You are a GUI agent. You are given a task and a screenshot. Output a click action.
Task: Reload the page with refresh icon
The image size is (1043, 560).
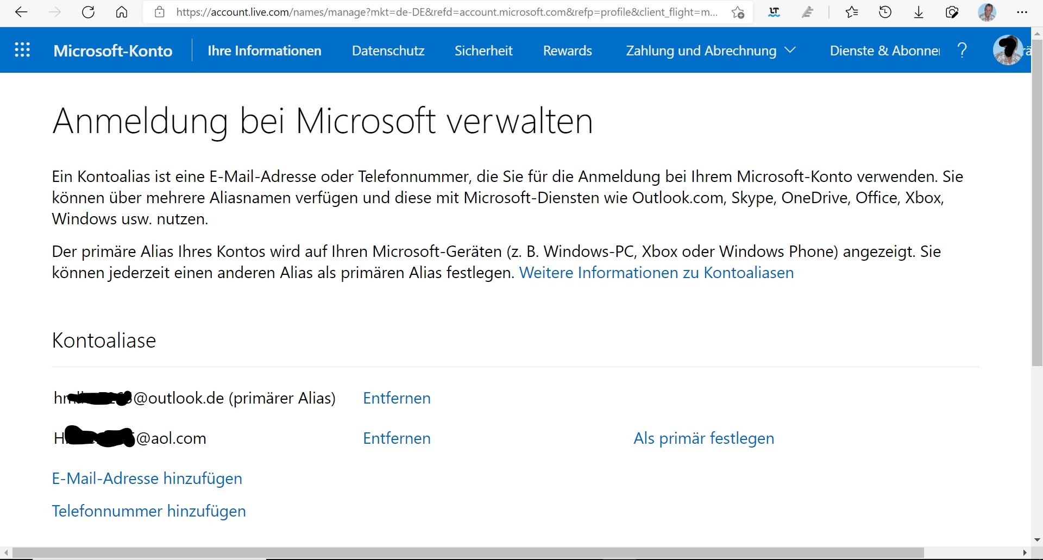pyautogui.click(x=88, y=12)
